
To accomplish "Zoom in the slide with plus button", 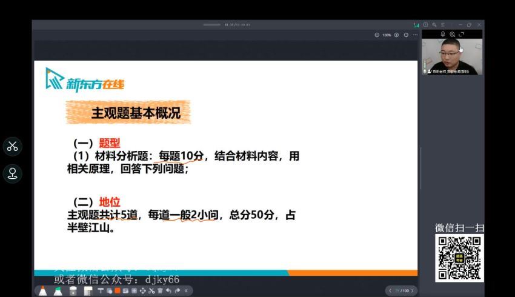I will (x=396, y=35).
